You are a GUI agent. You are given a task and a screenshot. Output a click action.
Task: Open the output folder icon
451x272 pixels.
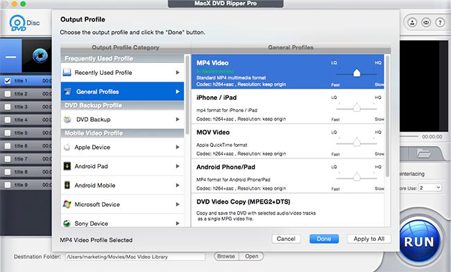[x=424, y=154]
